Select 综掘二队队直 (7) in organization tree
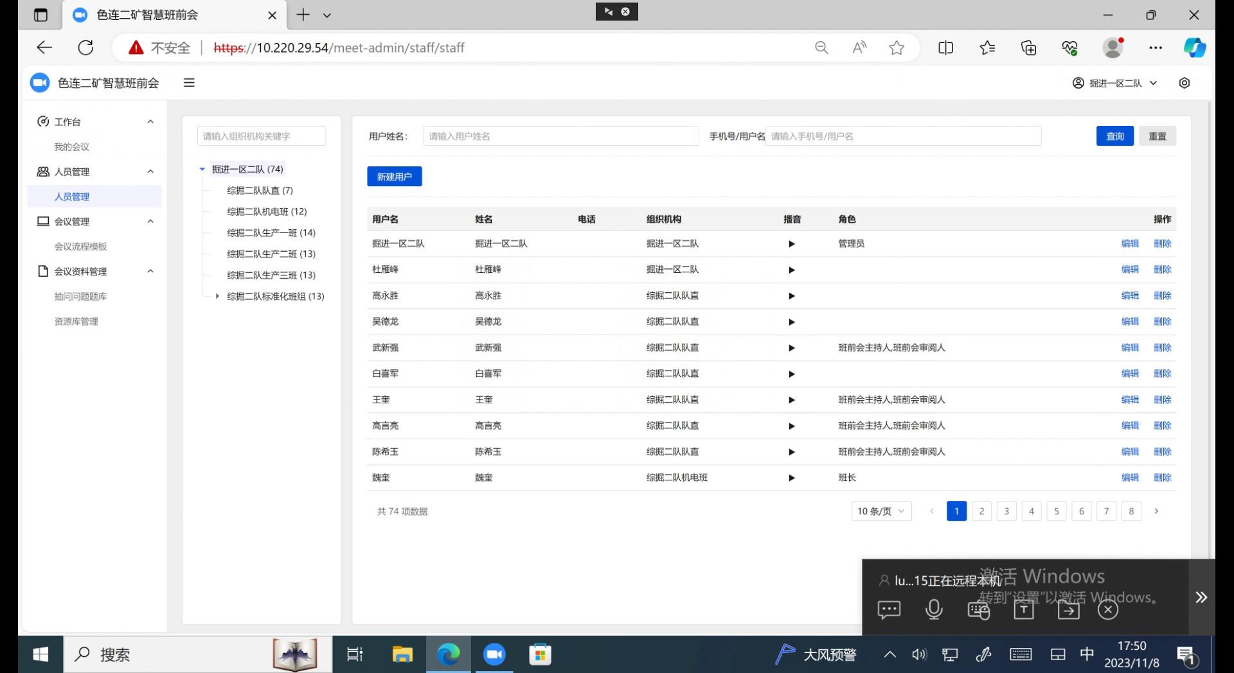This screenshot has height=673, width=1234. 260,191
